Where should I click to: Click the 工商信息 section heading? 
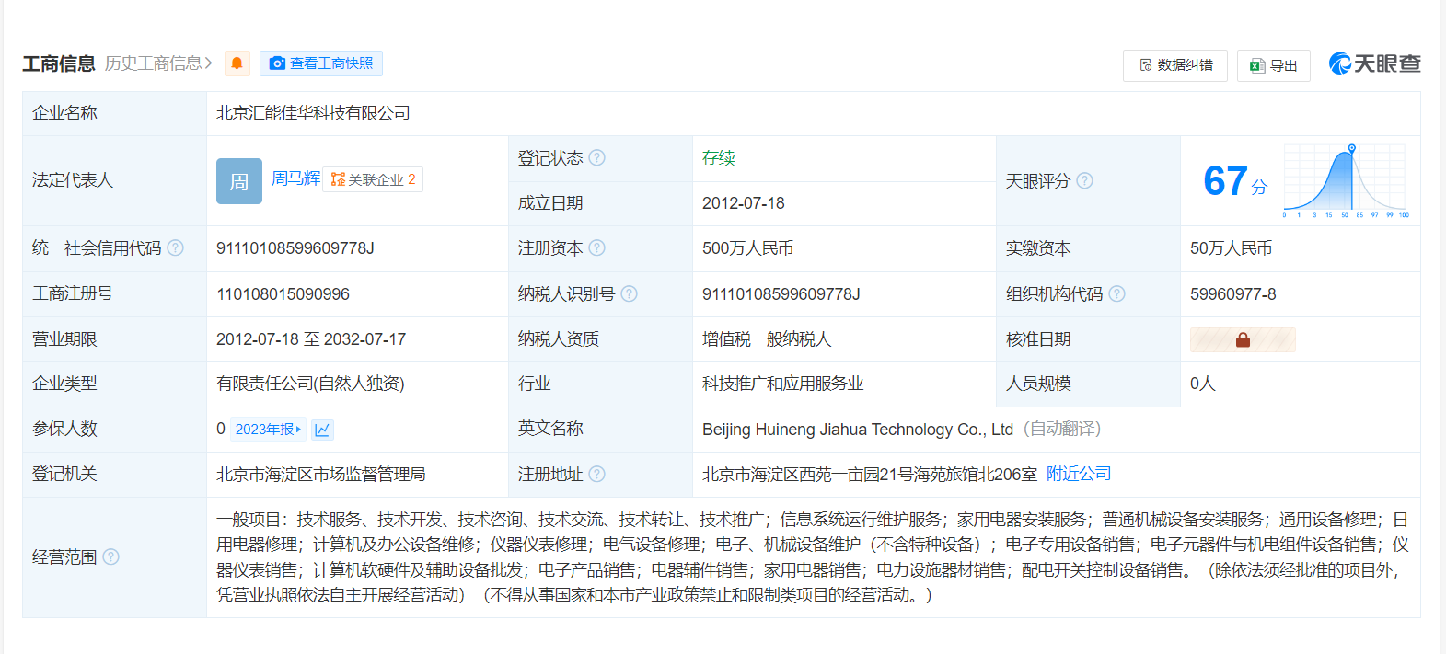59,63
